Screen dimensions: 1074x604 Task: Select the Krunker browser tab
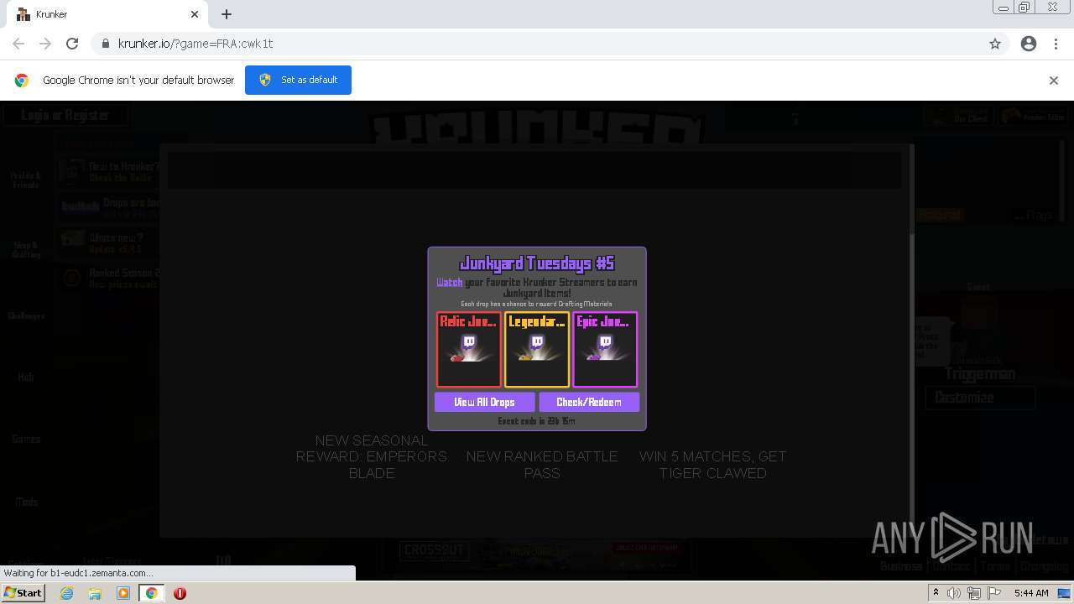point(105,14)
